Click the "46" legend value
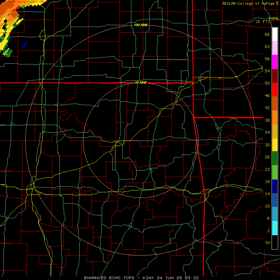The height and width of the screenshot is (280, 280). pos(267,96)
